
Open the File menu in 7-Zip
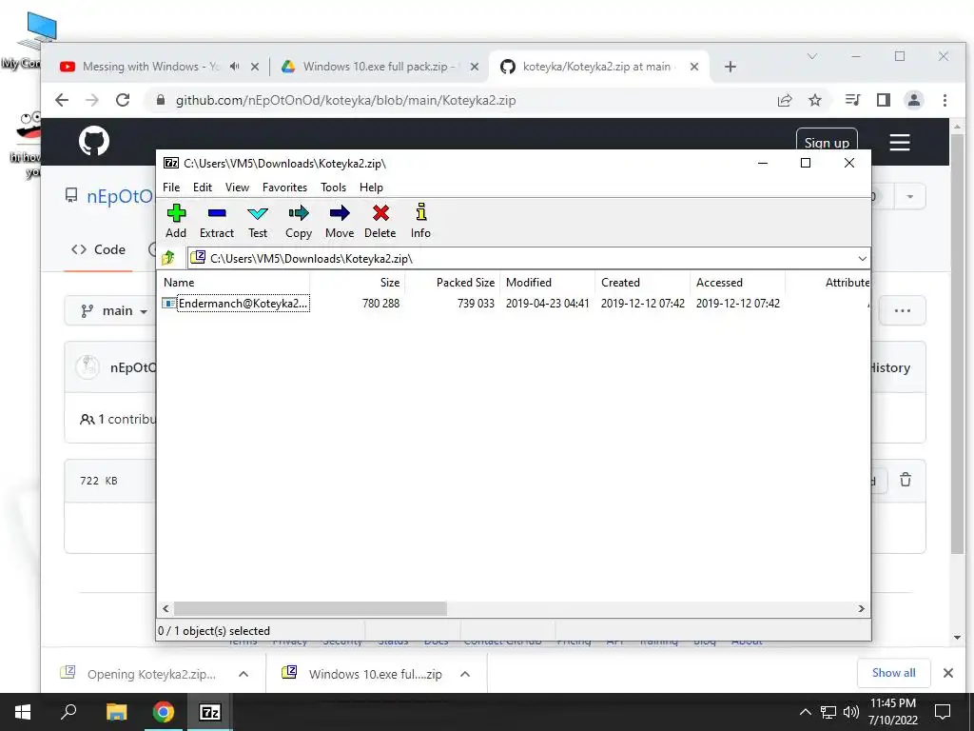pos(171,188)
